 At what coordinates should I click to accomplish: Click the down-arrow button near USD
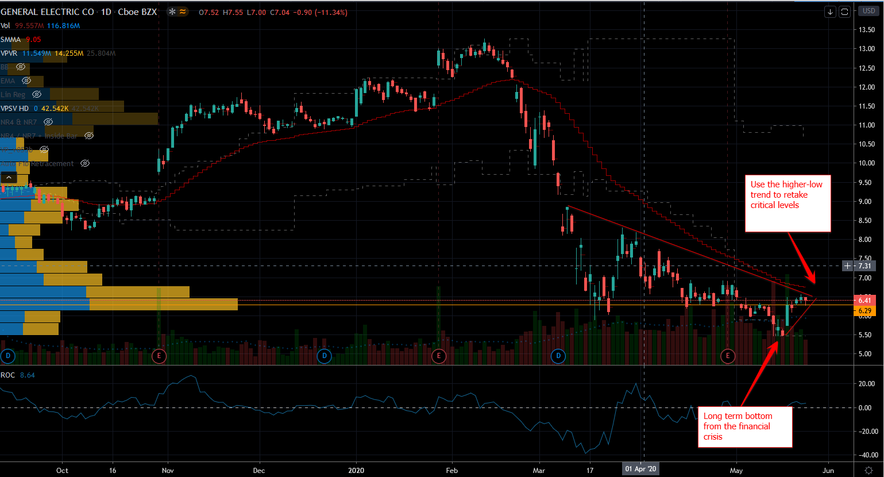[830, 11]
